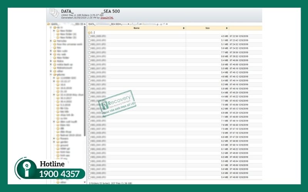
Task: Click the file icon of the 4.5 MB file
Action: pyautogui.click(x=89, y=36)
